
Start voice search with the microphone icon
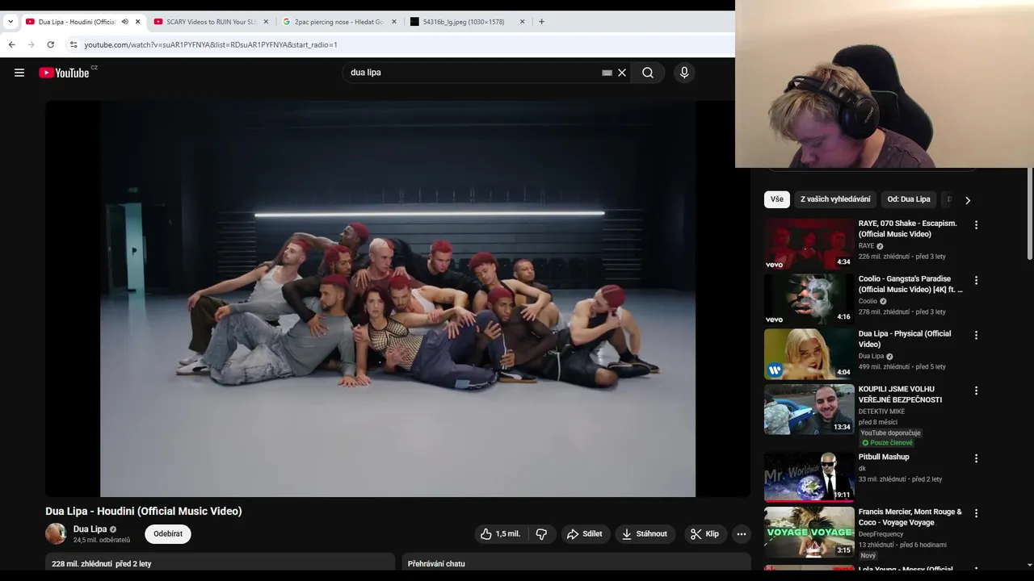684,73
